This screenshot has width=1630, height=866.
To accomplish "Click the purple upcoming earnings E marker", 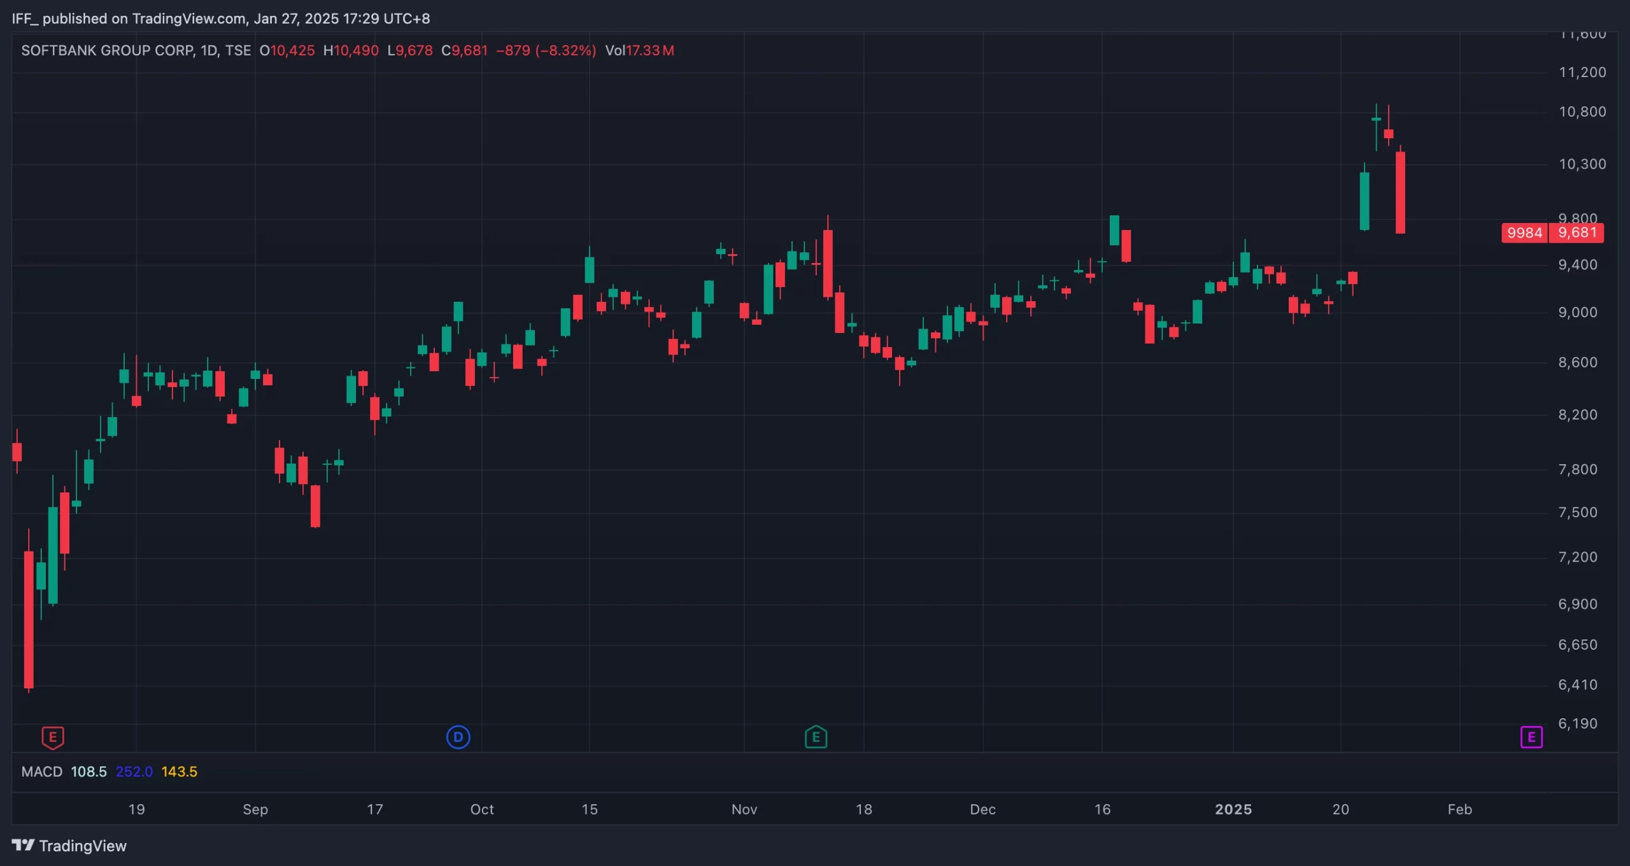I will tap(1531, 737).
